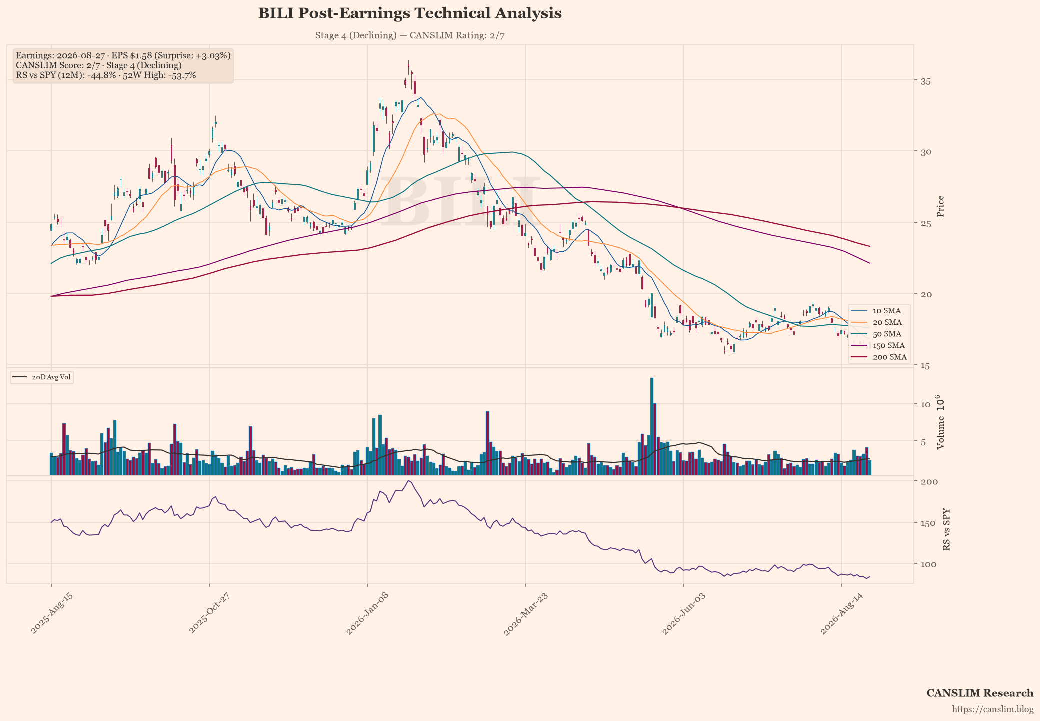Click the price axis tick '20'
This screenshot has height=721, width=1040.
pos(925,294)
